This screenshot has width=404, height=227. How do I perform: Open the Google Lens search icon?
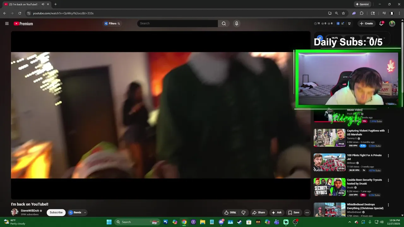pos(373,13)
